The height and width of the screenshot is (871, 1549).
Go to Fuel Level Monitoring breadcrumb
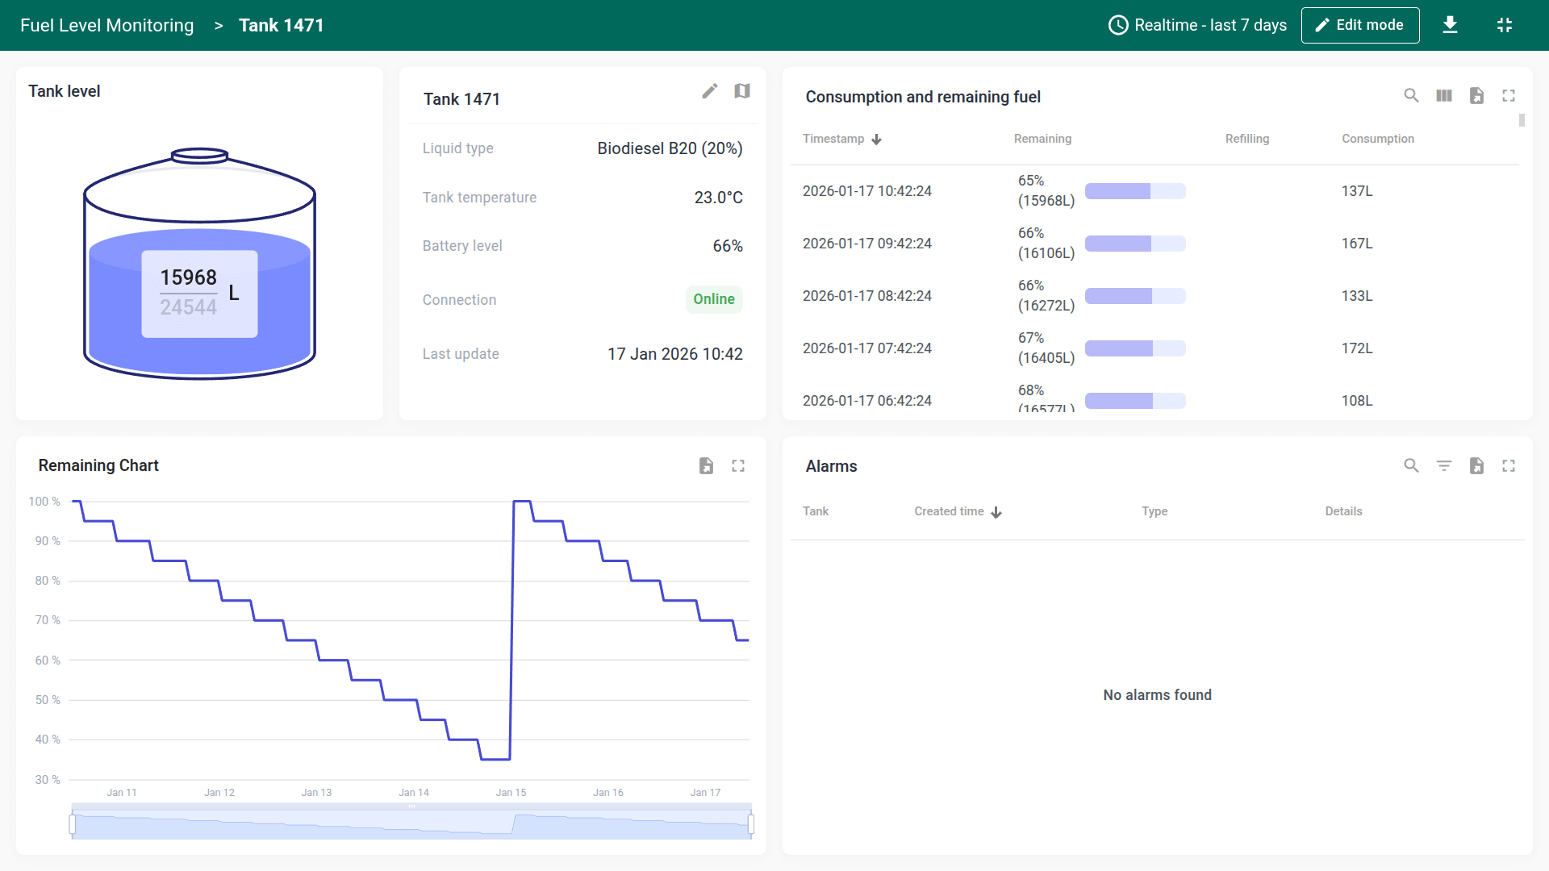pyautogui.click(x=107, y=25)
